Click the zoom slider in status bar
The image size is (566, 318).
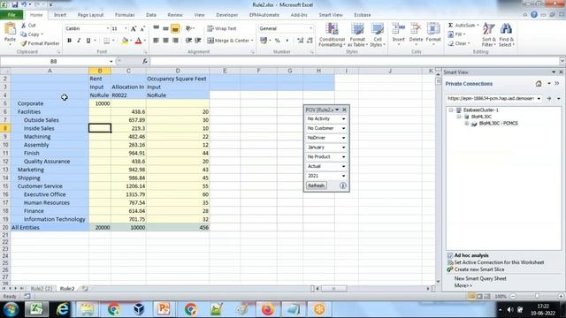coord(537,297)
